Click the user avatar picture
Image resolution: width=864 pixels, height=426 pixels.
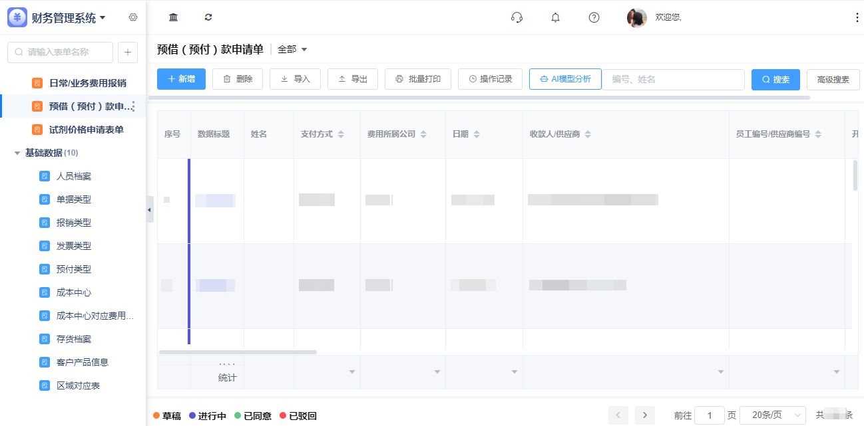coord(636,18)
